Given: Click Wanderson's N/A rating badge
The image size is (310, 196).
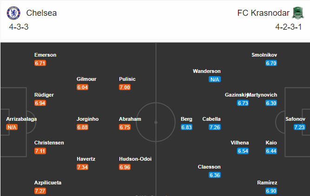Looking at the screenshot, I should (x=215, y=79).
